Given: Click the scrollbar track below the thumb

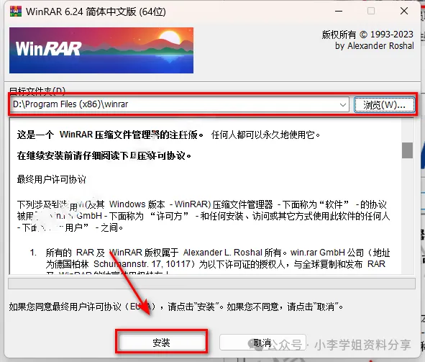Looking at the screenshot, I should tap(407, 216).
